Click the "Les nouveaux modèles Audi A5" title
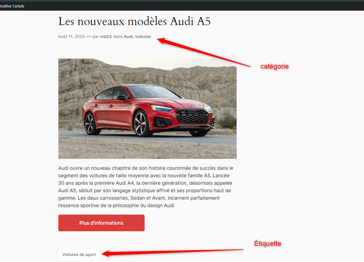364x262 pixels. click(135, 22)
